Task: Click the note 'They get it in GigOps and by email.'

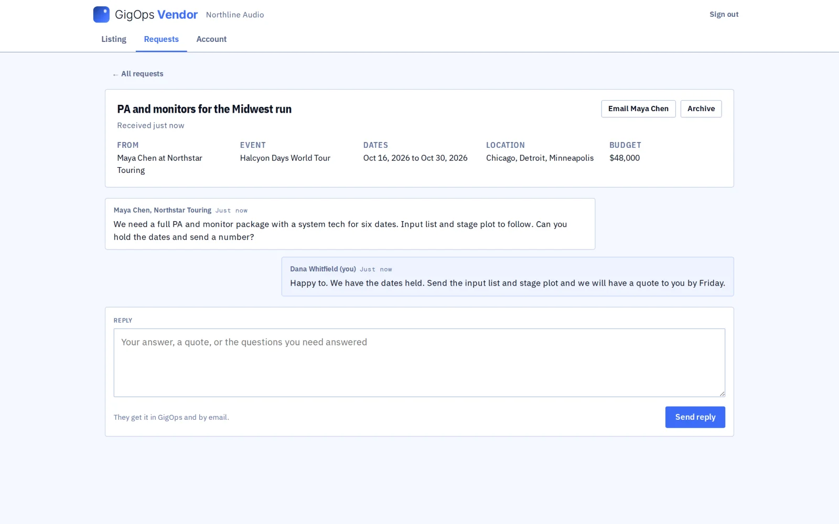Action: pyautogui.click(x=171, y=418)
